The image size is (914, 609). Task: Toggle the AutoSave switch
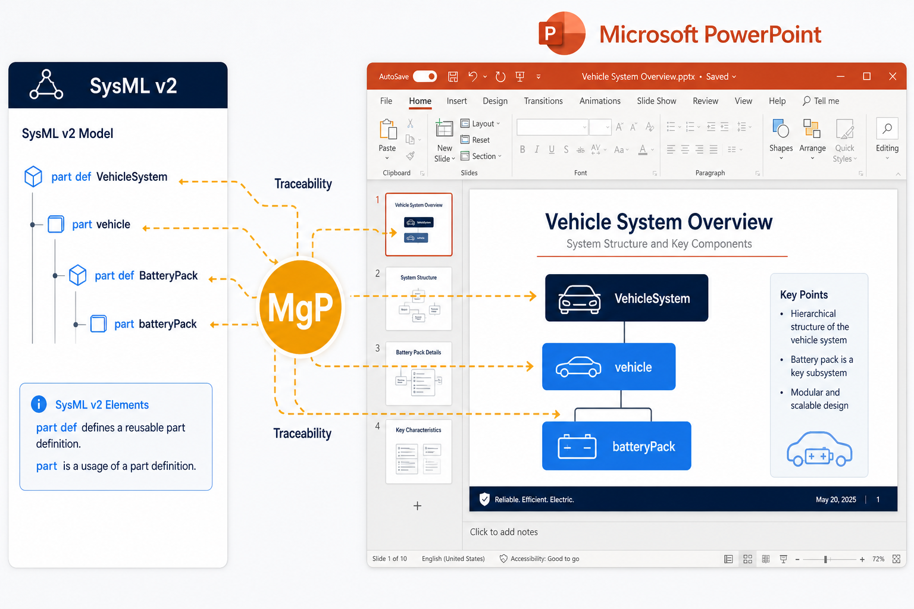(x=425, y=76)
